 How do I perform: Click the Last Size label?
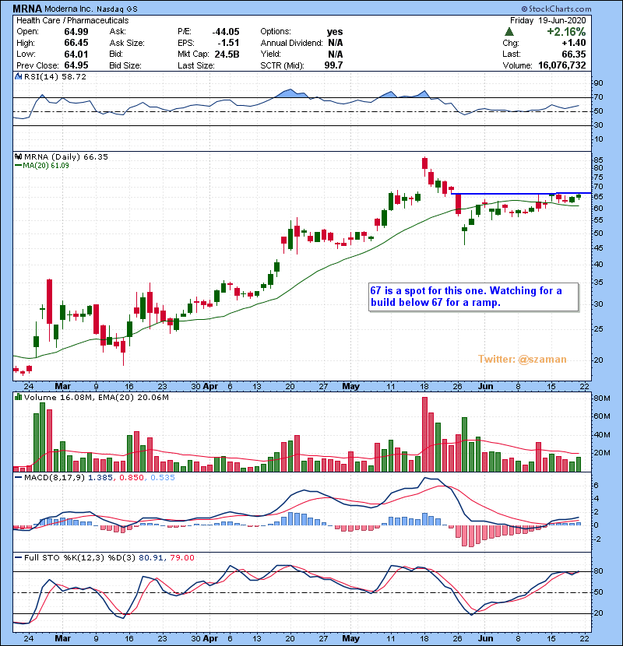195,65
